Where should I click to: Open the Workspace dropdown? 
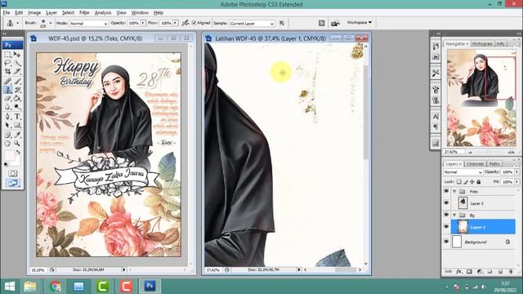[360, 22]
